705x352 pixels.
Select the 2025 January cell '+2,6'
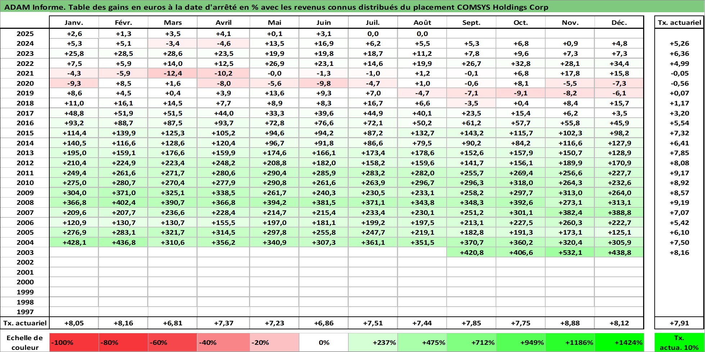click(x=74, y=33)
